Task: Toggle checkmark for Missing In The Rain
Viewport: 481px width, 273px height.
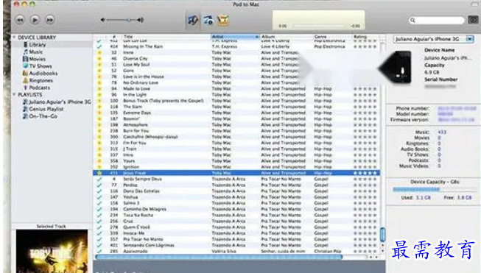Action: pyautogui.click(x=99, y=46)
